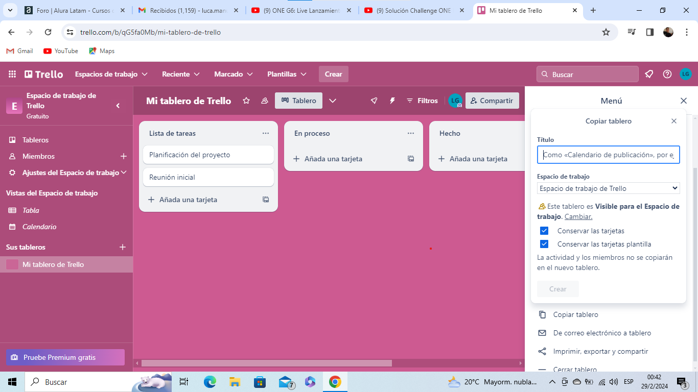Expand the board views chevron next to Tablero
This screenshot has height=392, width=698.
point(333,101)
